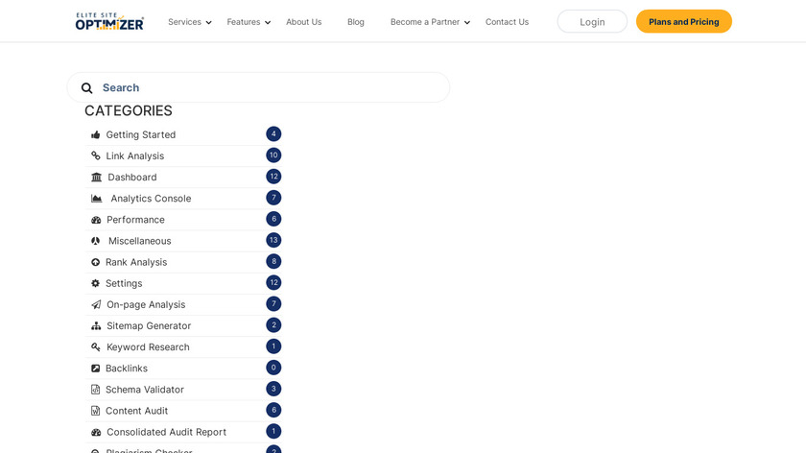The height and width of the screenshot is (453, 806).
Task: Open the Analytics Console category
Action: [151, 199]
